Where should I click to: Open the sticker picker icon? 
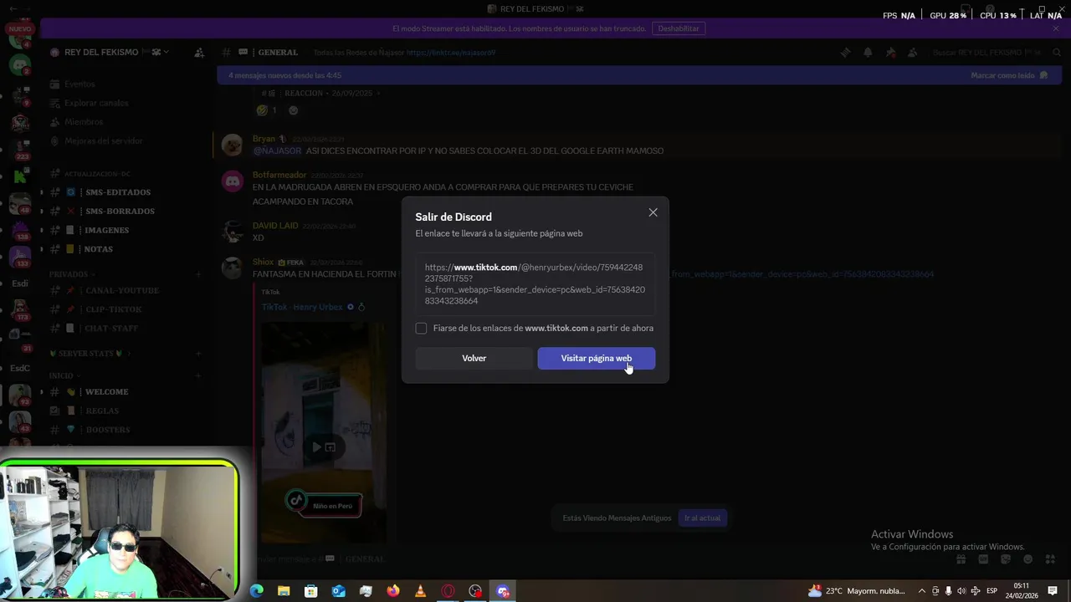click(1006, 559)
